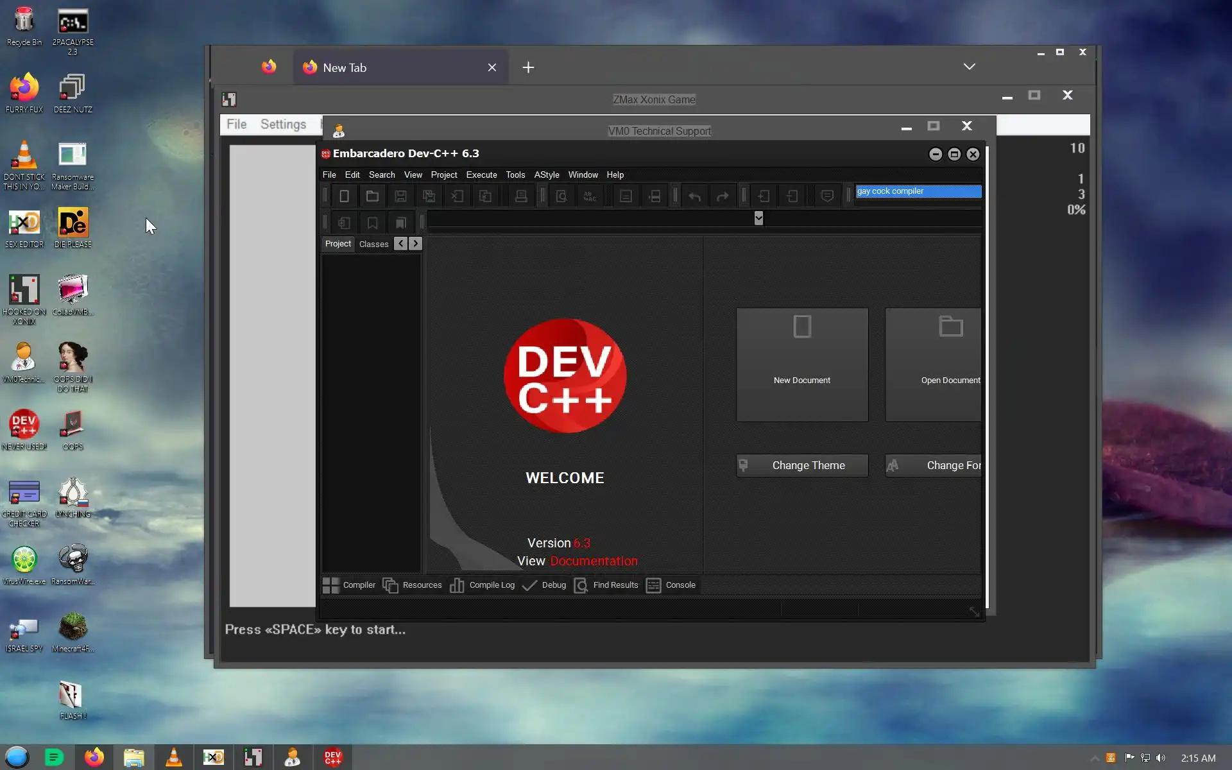Click the Redo arrow icon
The width and height of the screenshot is (1232, 770).
(x=723, y=196)
